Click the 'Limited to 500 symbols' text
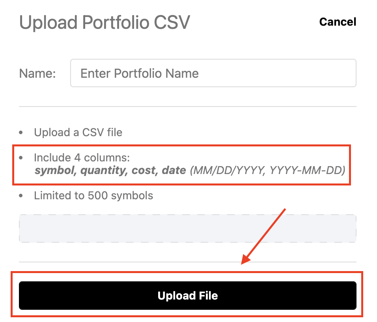Screen dimensions: 377x322 [x=93, y=195]
